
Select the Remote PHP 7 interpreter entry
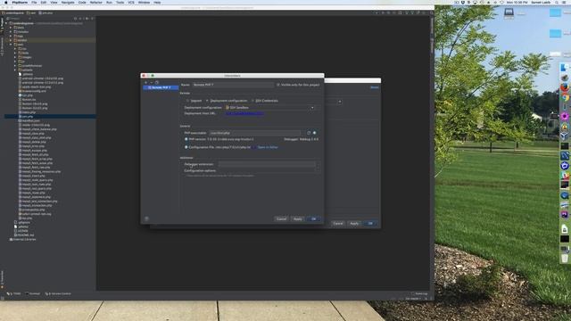[x=161, y=87]
